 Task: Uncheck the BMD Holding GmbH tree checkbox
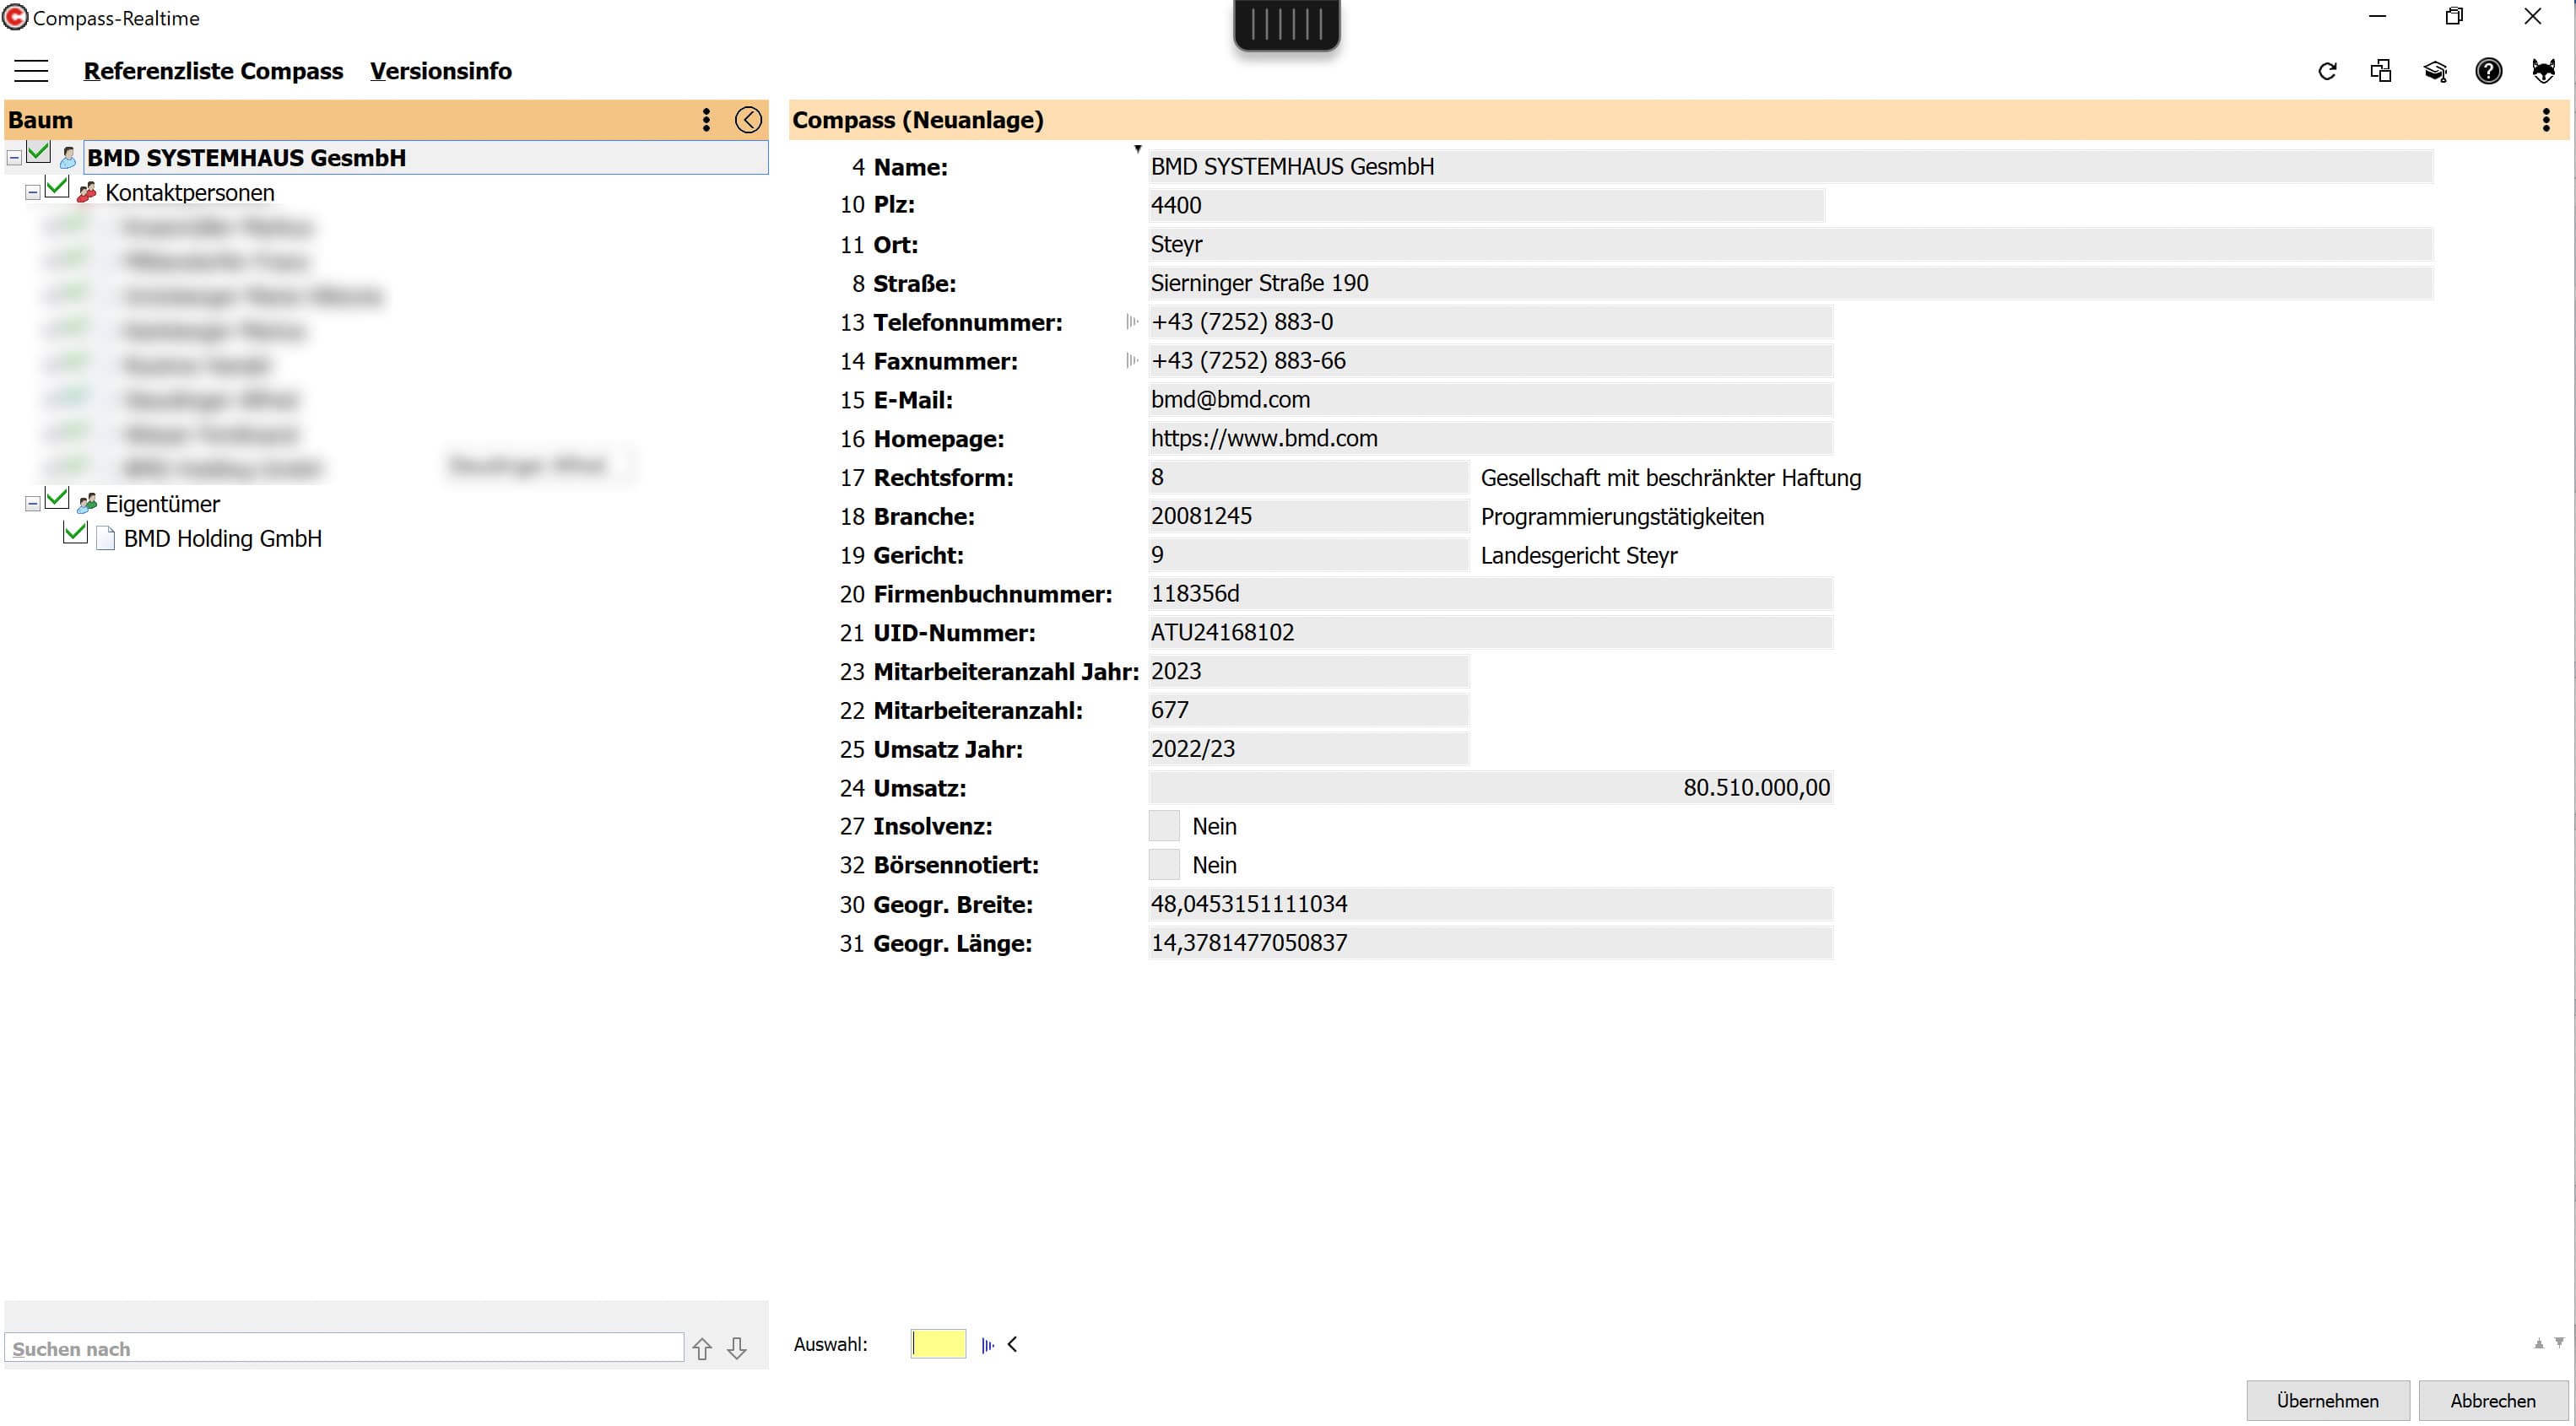(x=75, y=533)
